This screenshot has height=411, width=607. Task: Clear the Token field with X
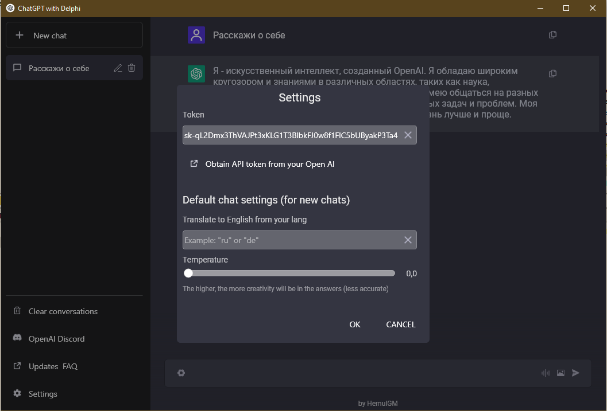pos(408,135)
